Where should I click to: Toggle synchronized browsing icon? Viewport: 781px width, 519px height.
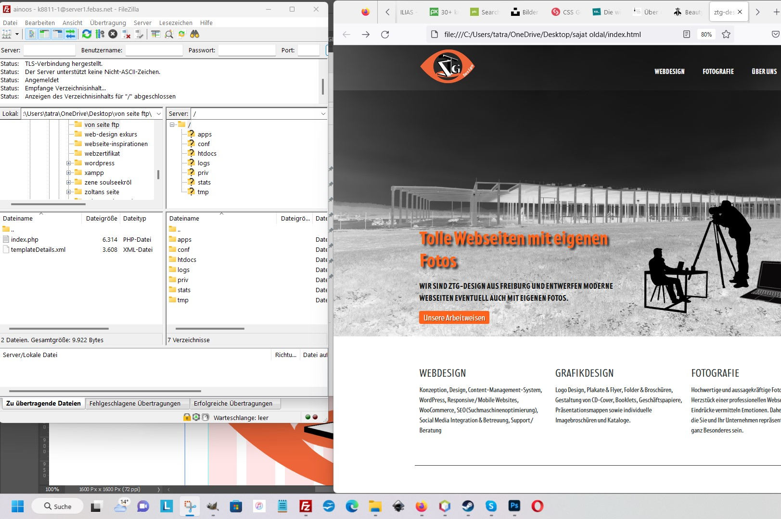pyautogui.click(x=181, y=34)
